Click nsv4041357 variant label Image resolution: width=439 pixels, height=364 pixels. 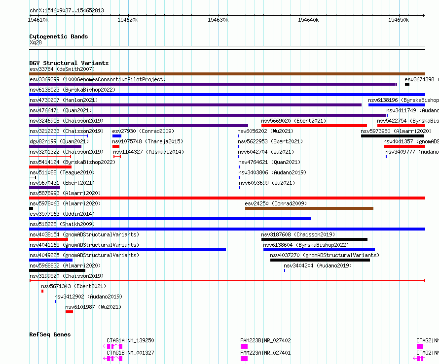click(411, 141)
